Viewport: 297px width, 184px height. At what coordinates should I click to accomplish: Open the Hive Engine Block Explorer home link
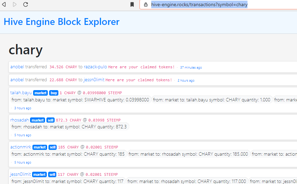coord(61,22)
